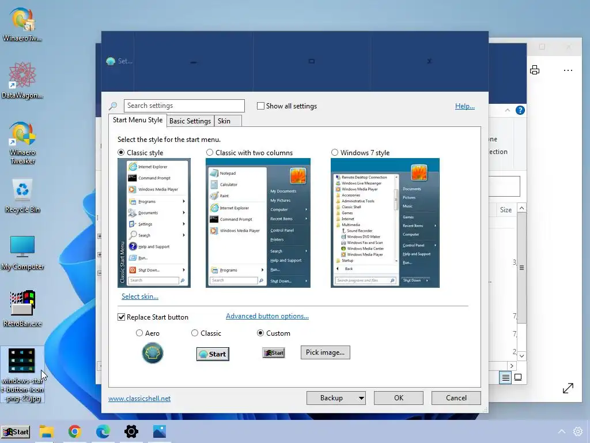Collapse ribbon chevron in background window
This screenshot has width=590, height=443.
coord(507,110)
